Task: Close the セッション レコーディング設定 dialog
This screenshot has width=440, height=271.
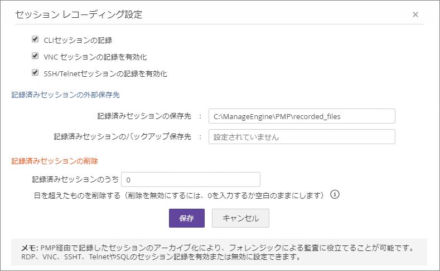Action: (415, 14)
